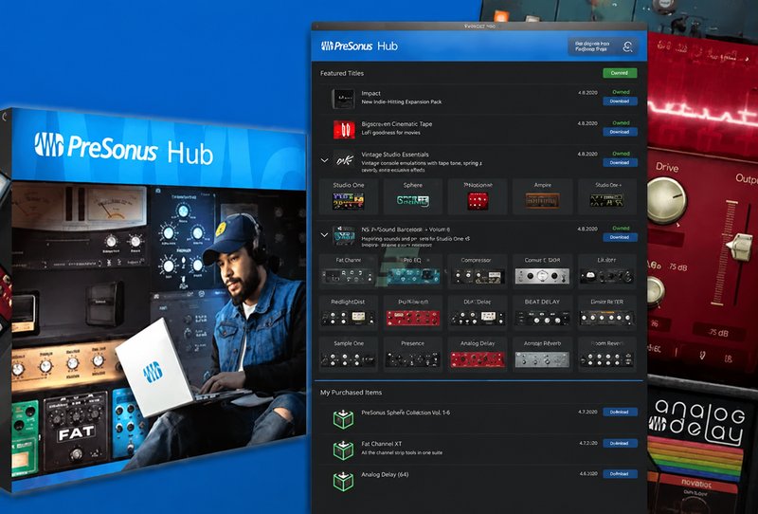Download PreSonus Sphere Collection Vol. 1-6

click(620, 413)
